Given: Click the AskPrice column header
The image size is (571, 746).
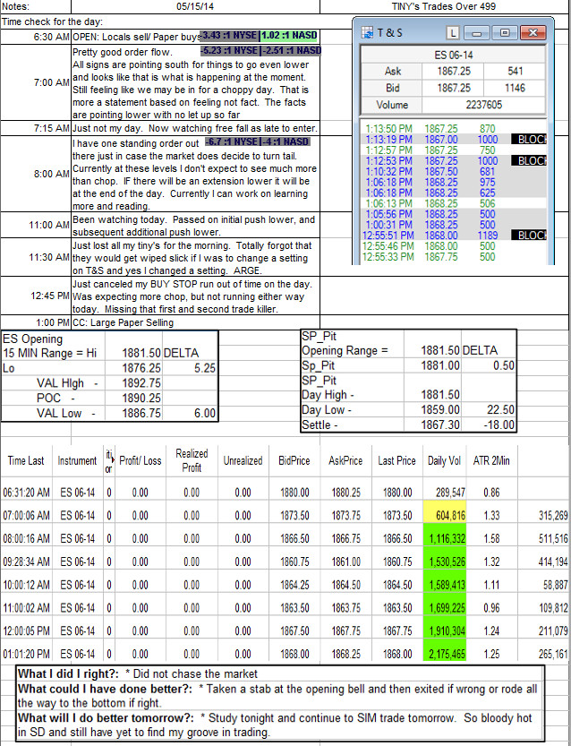Looking at the screenshot, I should [345, 460].
